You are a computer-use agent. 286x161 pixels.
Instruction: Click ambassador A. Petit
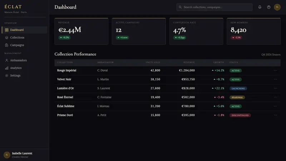[102, 115]
